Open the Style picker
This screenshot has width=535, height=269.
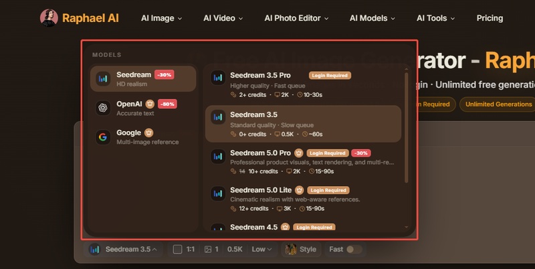[x=301, y=250]
